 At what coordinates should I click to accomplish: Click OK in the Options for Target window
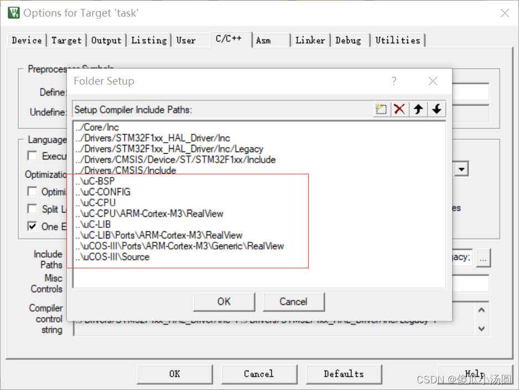[x=175, y=374]
